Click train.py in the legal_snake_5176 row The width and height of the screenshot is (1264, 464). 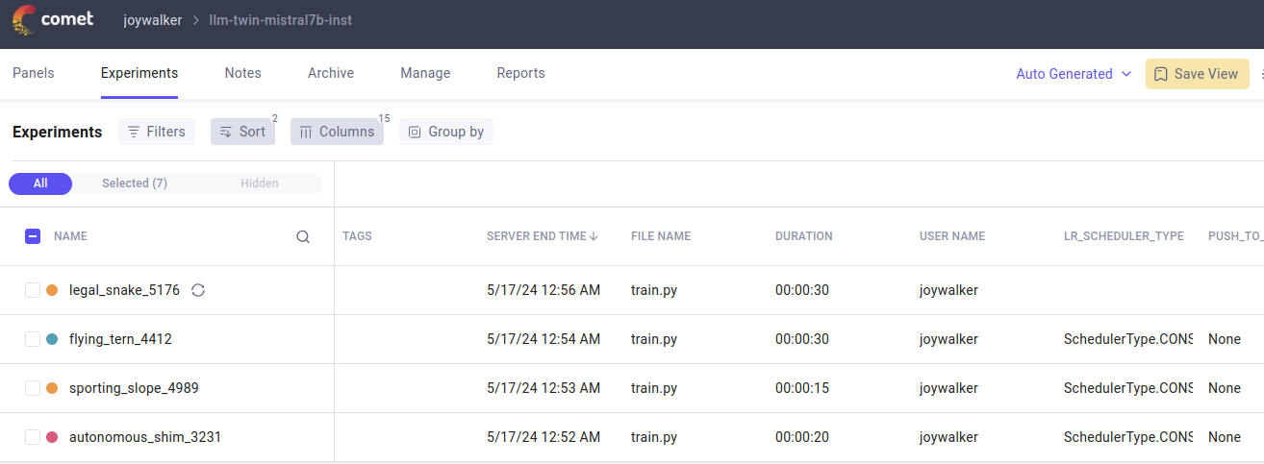[654, 290]
